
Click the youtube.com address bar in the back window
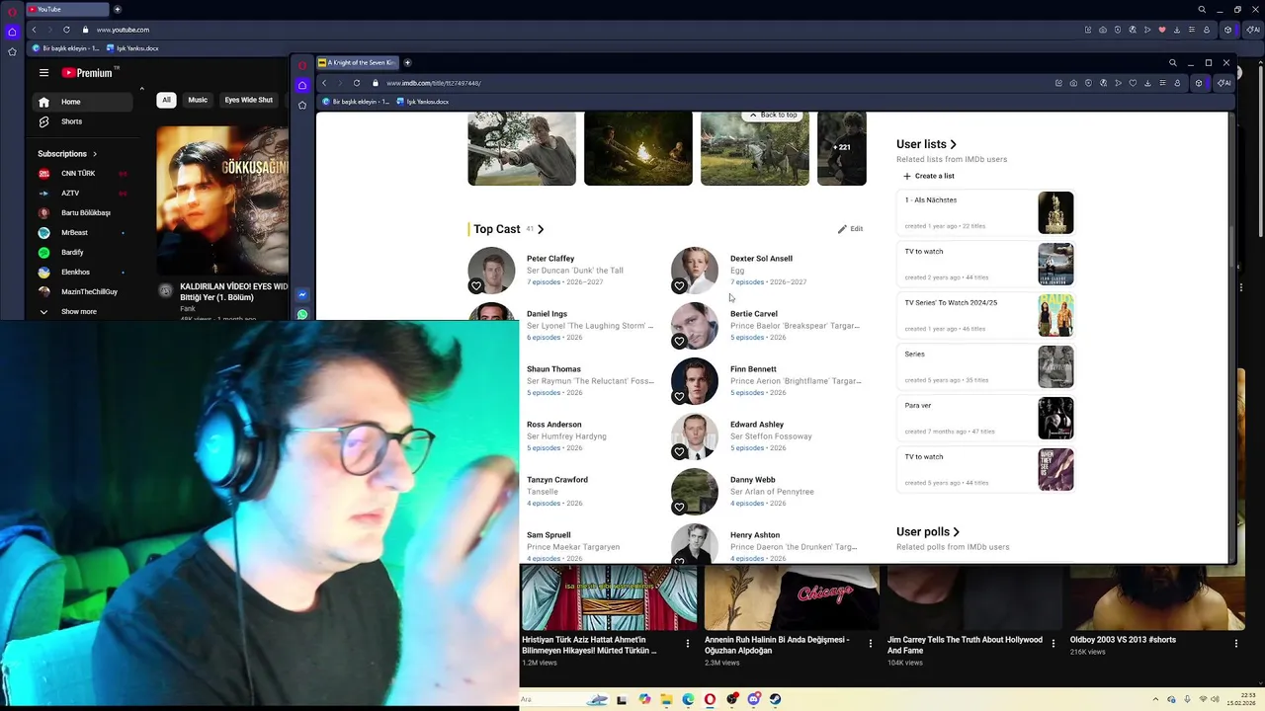pyautogui.click(x=124, y=30)
